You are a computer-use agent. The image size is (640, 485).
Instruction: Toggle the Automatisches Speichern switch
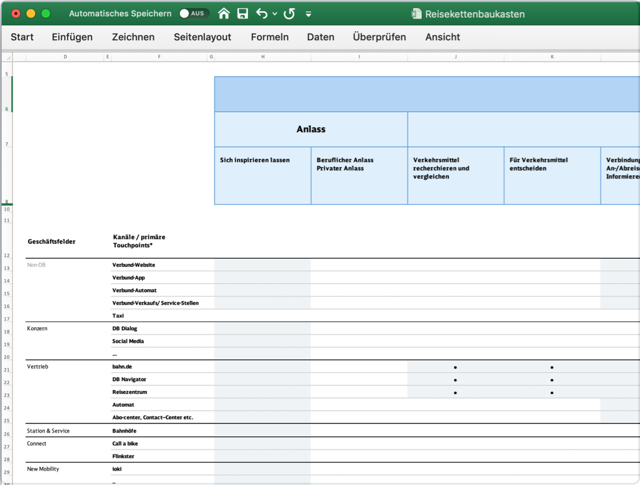pyautogui.click(x=193, y=13)
